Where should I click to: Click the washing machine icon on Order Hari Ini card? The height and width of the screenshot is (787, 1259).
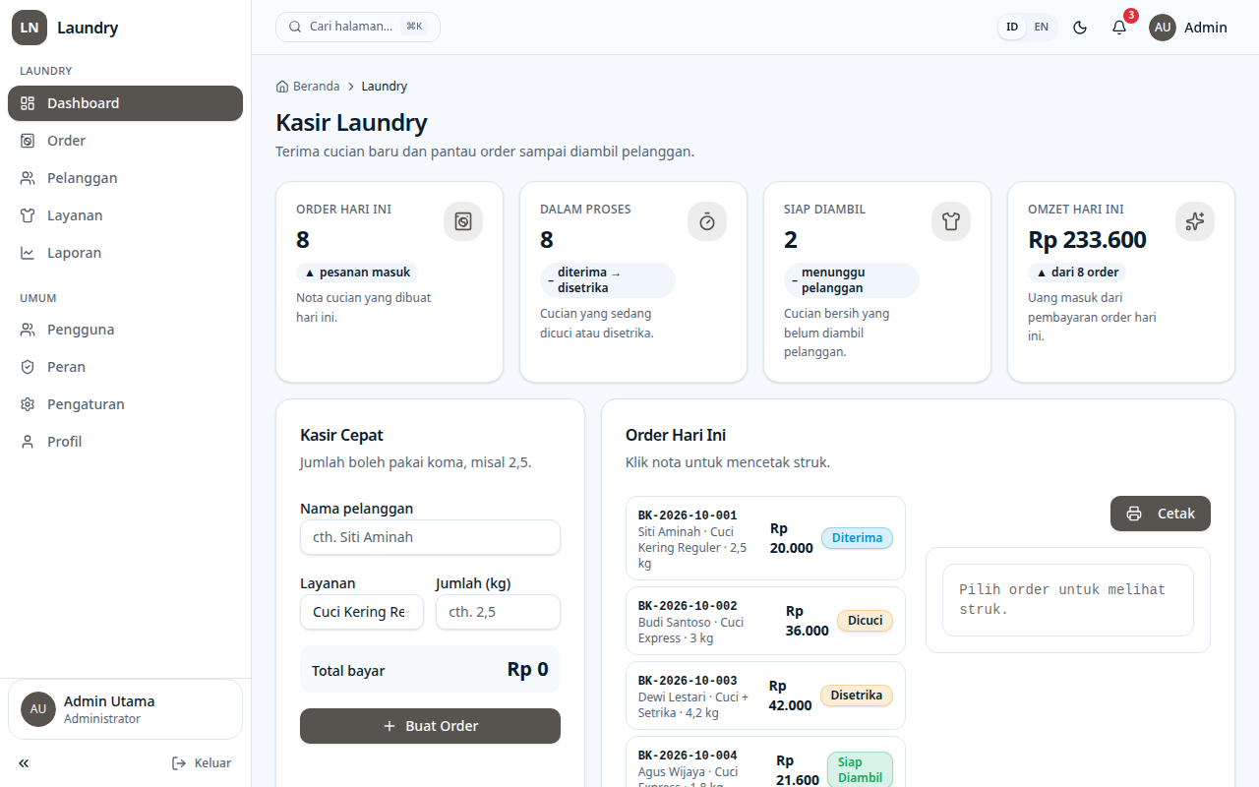463,221
